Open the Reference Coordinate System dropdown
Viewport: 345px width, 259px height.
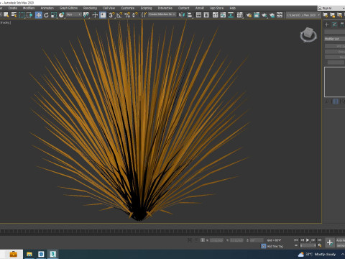pos(74,15)
